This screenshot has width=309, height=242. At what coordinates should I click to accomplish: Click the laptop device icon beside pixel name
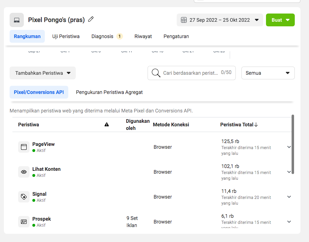click(17, 20)
